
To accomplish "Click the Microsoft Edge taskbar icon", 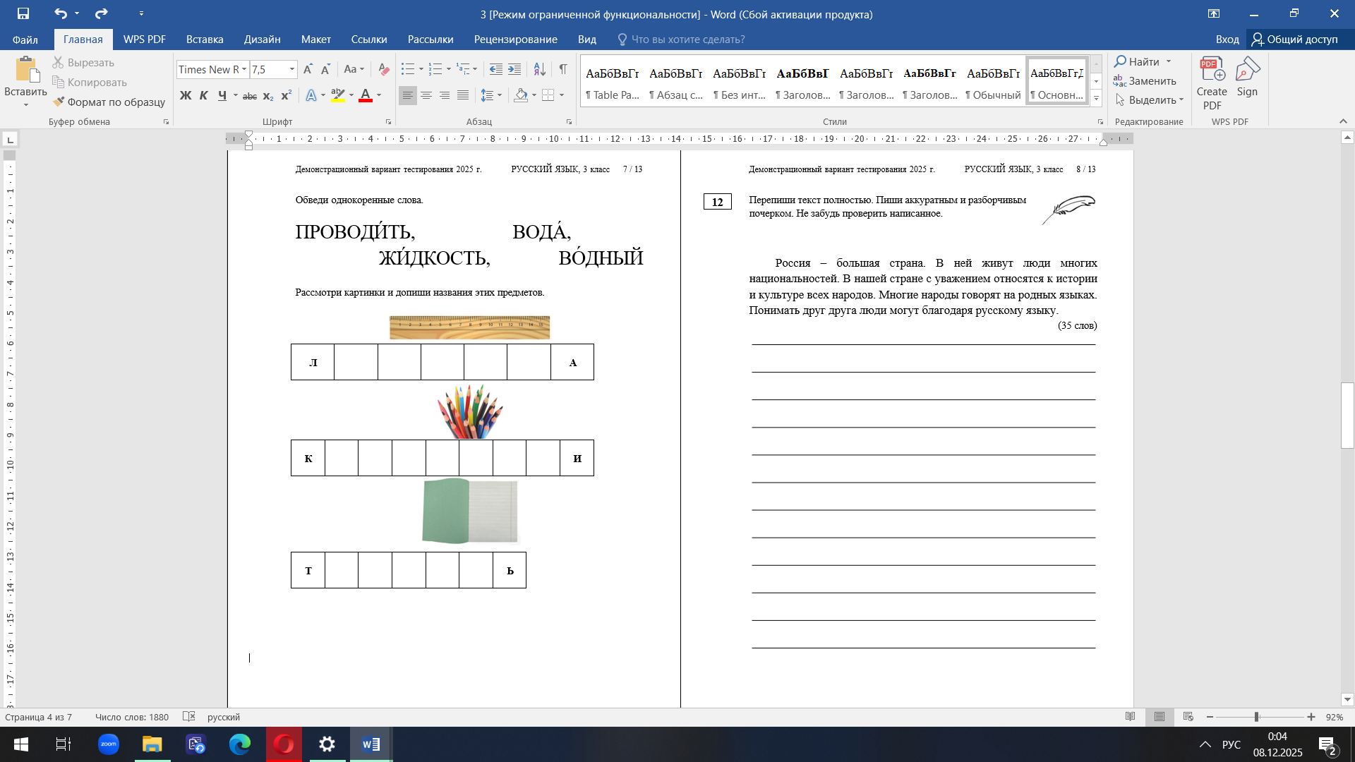I will (240, 744).
